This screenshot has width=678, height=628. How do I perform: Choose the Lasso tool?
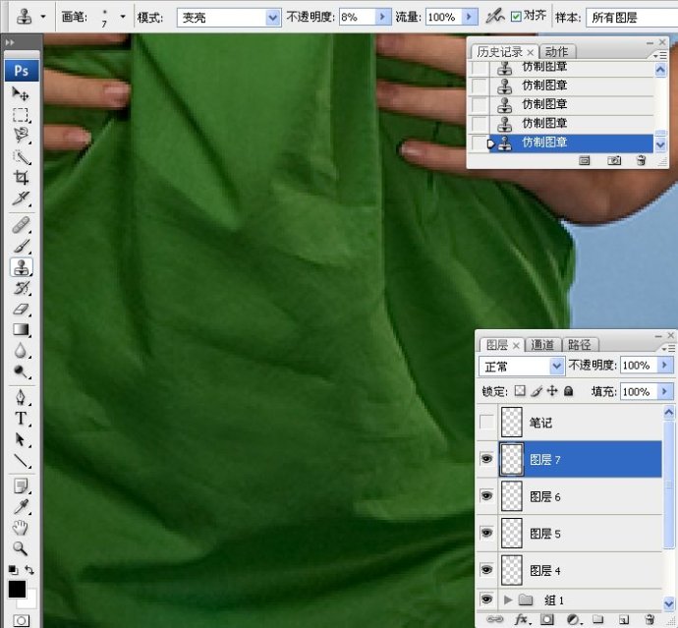point(21,136)
